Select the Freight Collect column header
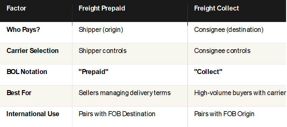 tap(216, 8)
